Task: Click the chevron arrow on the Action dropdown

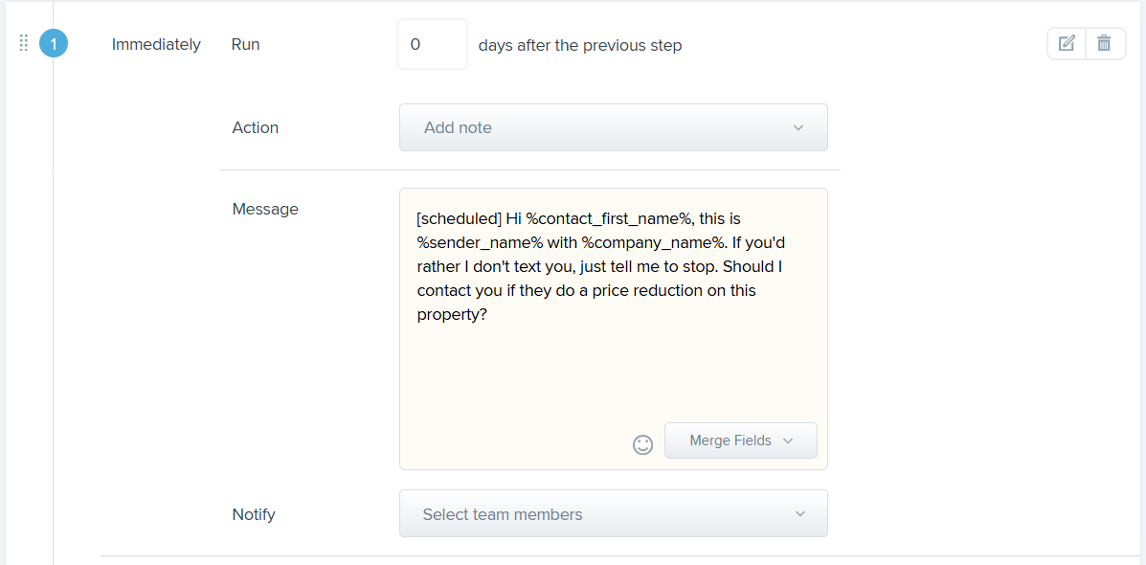Action: coord(798,127)
